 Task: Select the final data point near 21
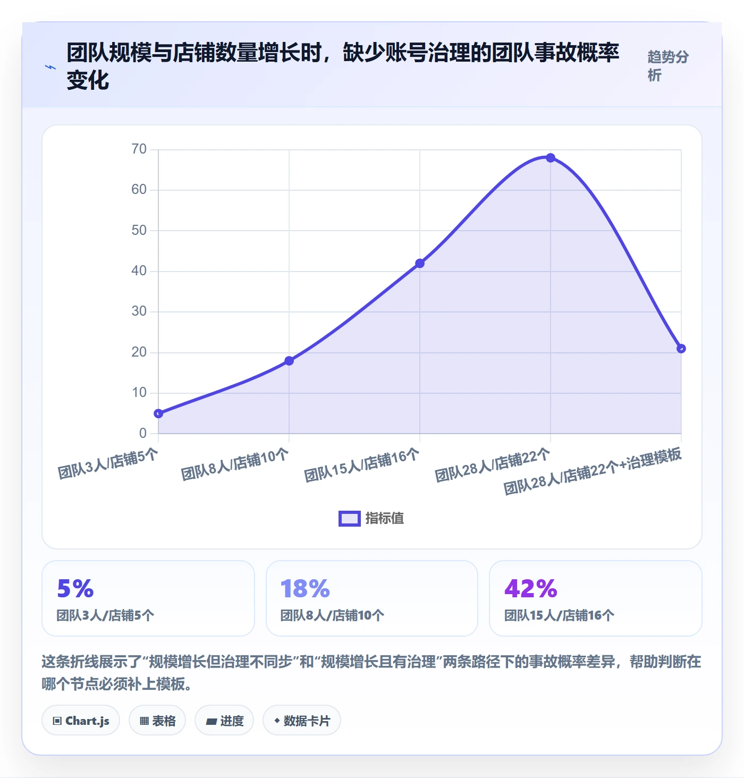[x=681, y=349]
